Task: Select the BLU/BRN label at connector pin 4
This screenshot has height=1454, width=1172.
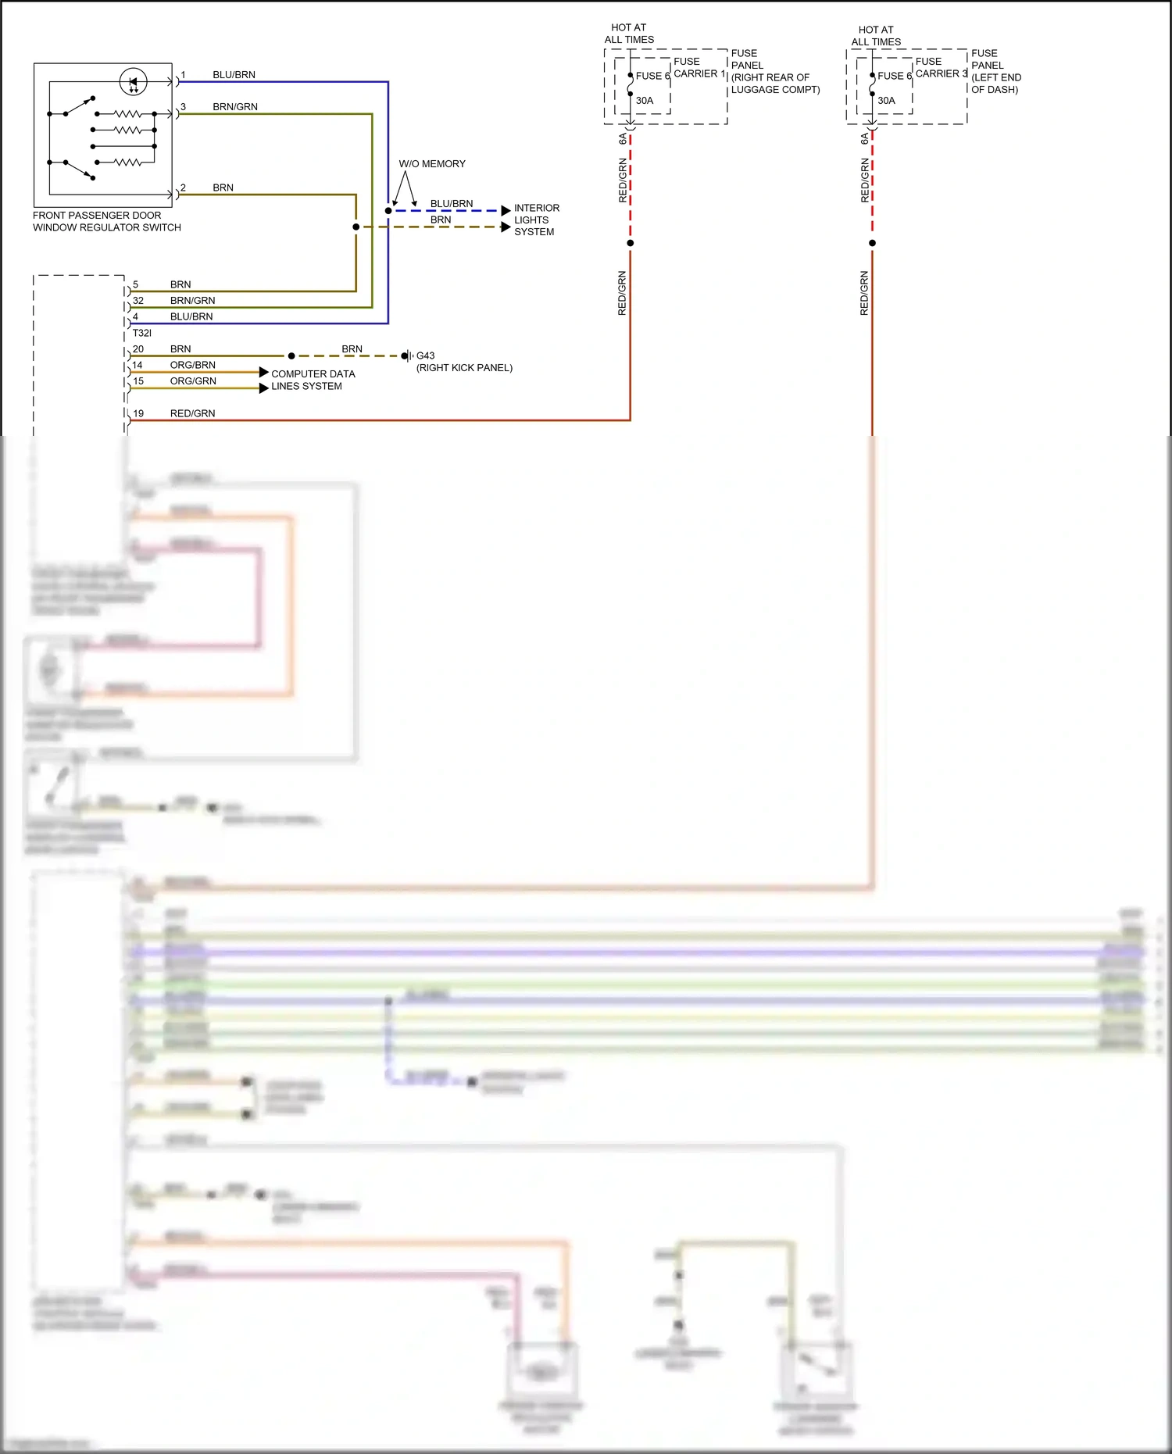Action: [x=191, y=317]
